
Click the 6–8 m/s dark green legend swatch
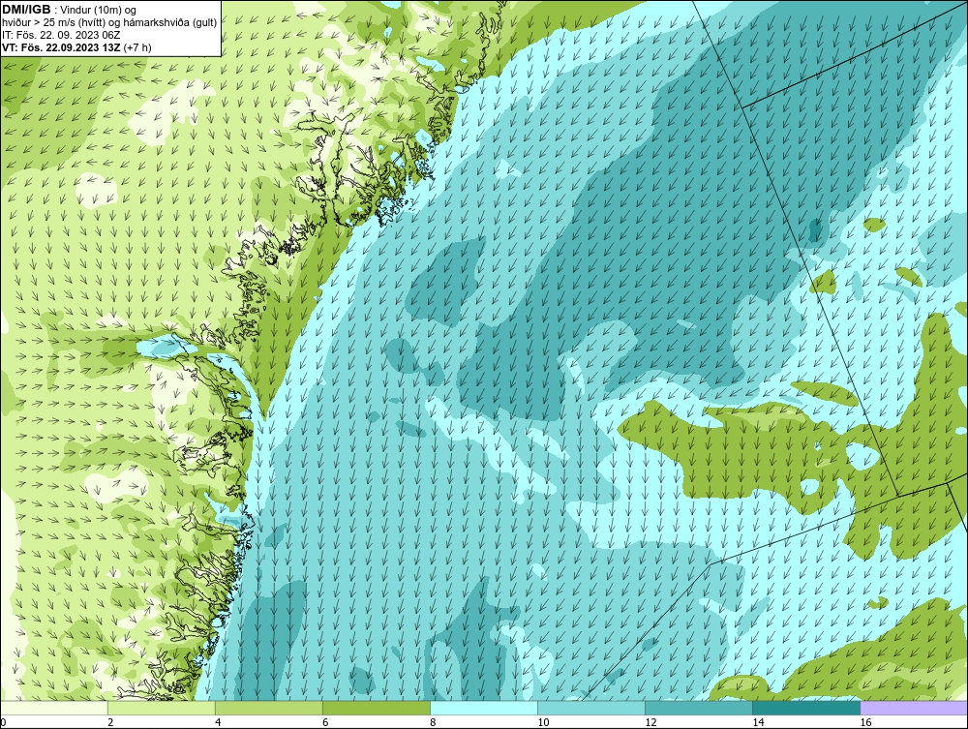point(377,708)
